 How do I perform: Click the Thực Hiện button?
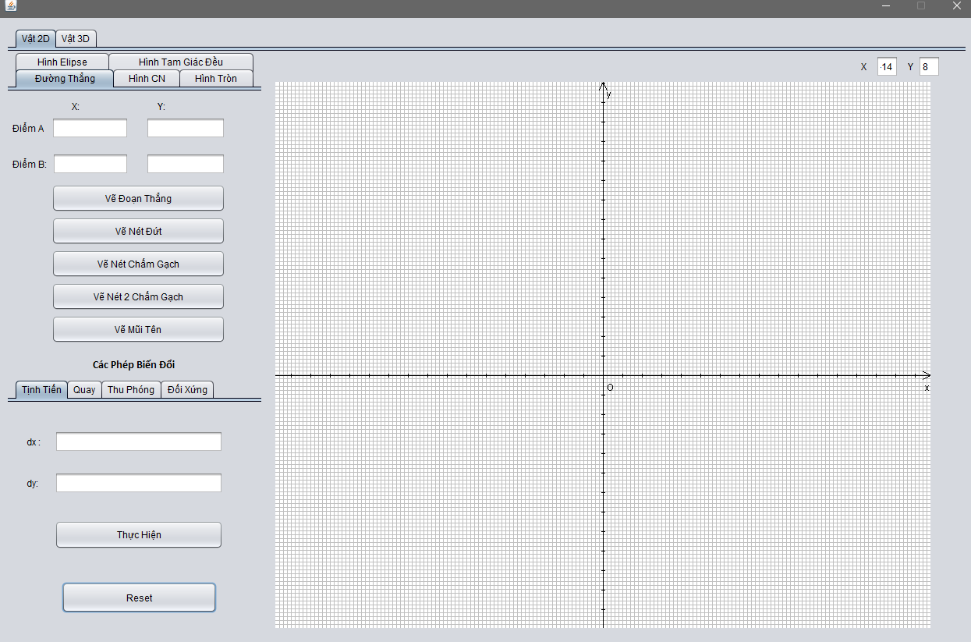pos(139,534)
